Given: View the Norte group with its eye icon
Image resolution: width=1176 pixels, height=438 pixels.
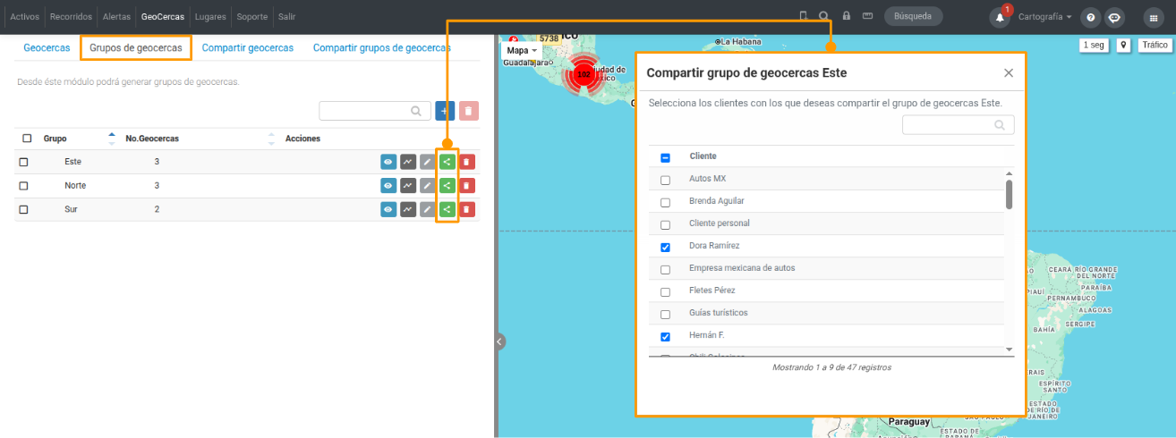Looking at the screenshot, I should [x=388, y=185].
